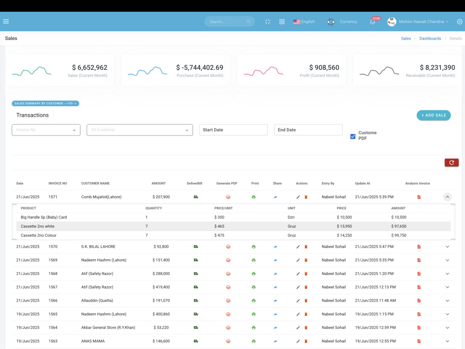Sort by Date column header
Image resolution: width=465 pixels, height=349 pixels.
coord(20,183)
